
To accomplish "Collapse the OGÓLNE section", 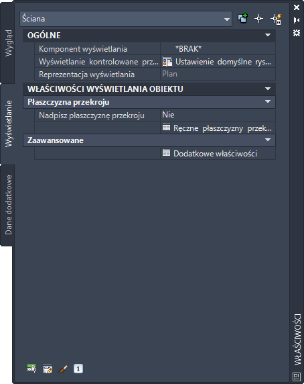I will [268, 35].
